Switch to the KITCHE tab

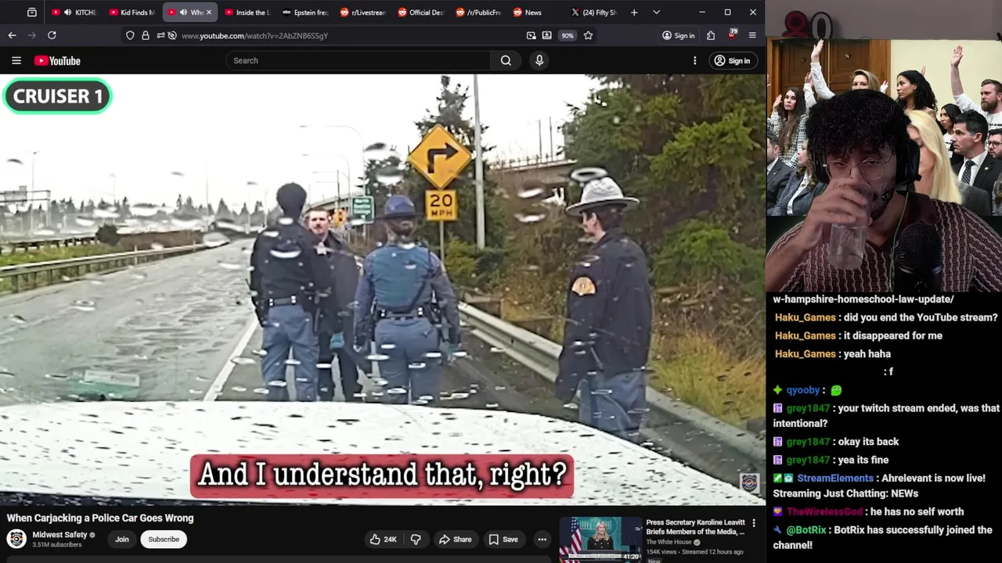pos(75,13)
